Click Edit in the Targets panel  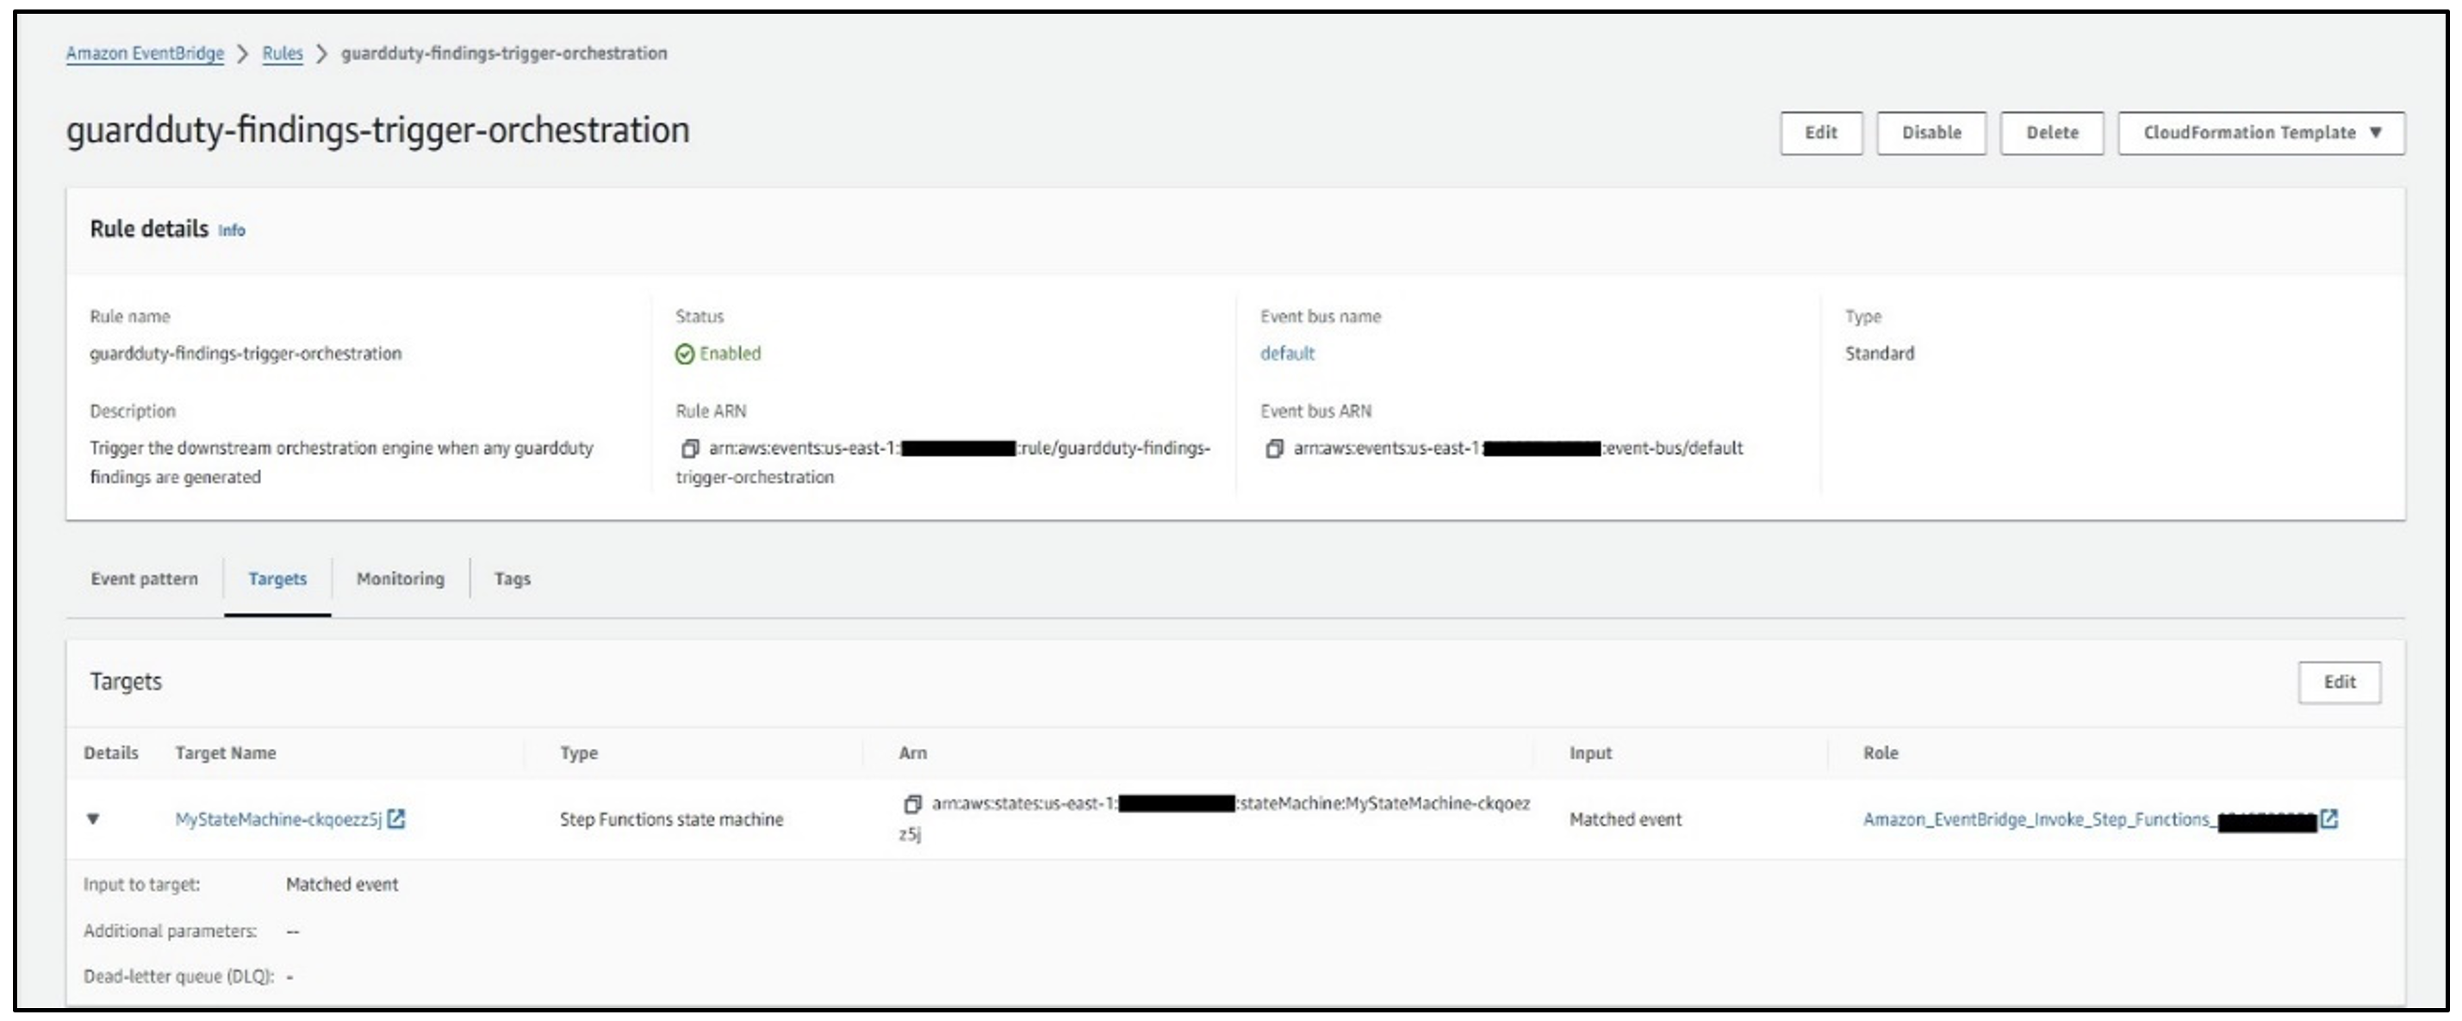point(2339,682)
